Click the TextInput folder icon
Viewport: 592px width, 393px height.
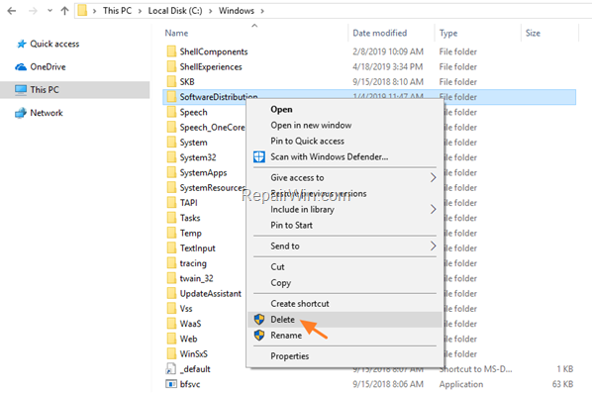pos(171,247)
